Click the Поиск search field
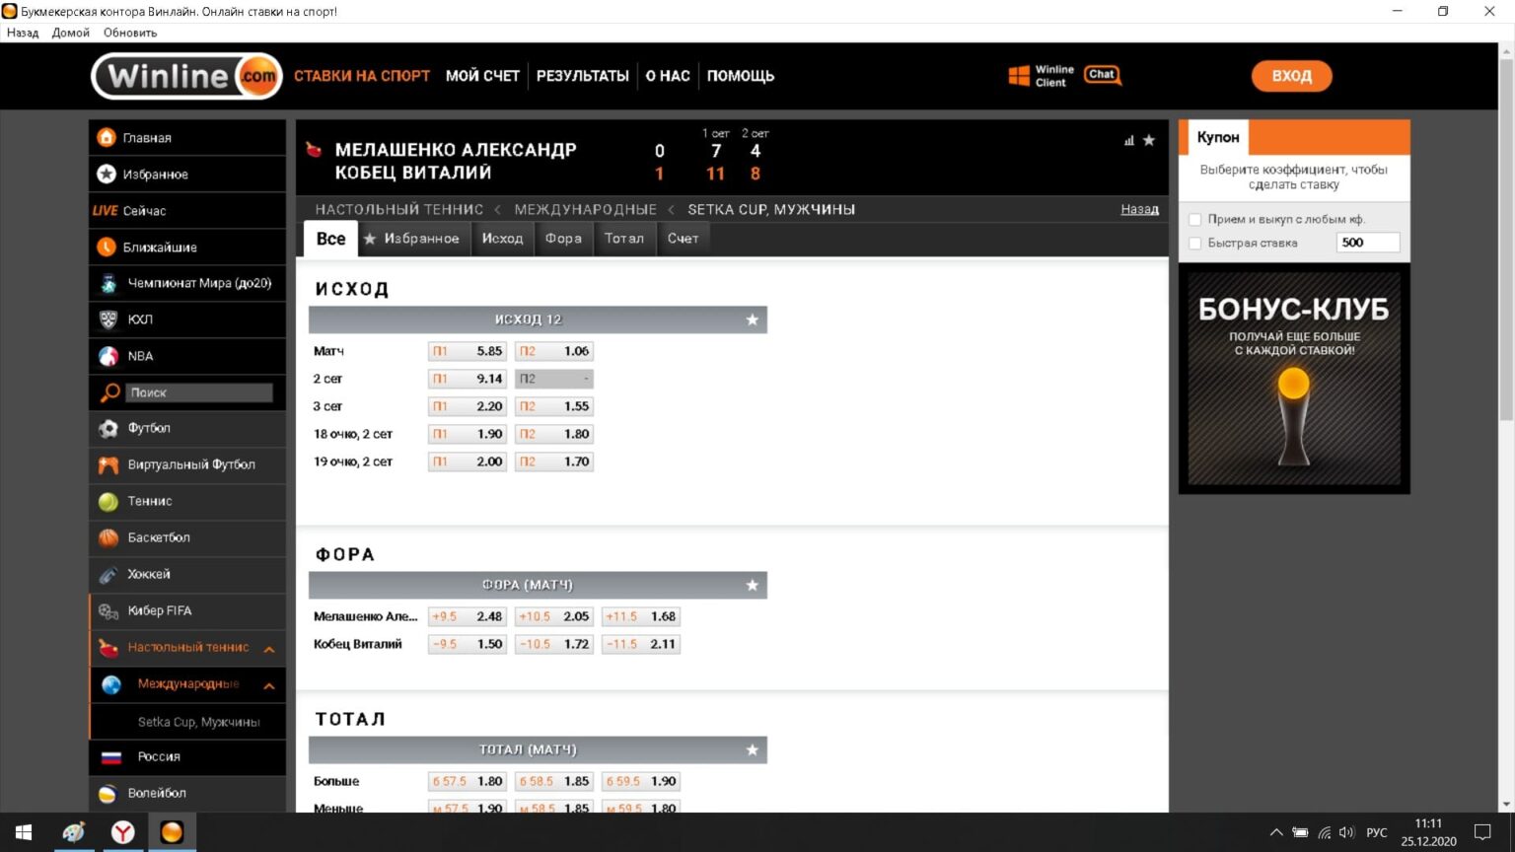 point(200,392)
